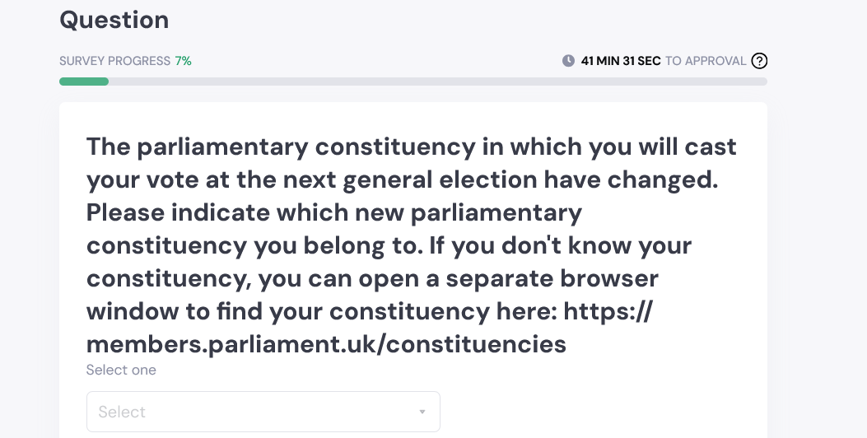The image size is (867, 438).
Task: Click the clock icon before the approval timer
Action: coord(568,61)
